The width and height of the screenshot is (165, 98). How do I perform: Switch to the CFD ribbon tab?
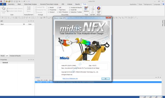click(x=63, y=4)
